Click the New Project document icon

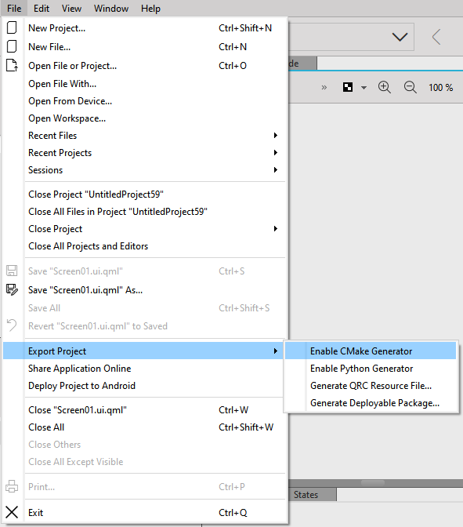[x=12, y=28]
